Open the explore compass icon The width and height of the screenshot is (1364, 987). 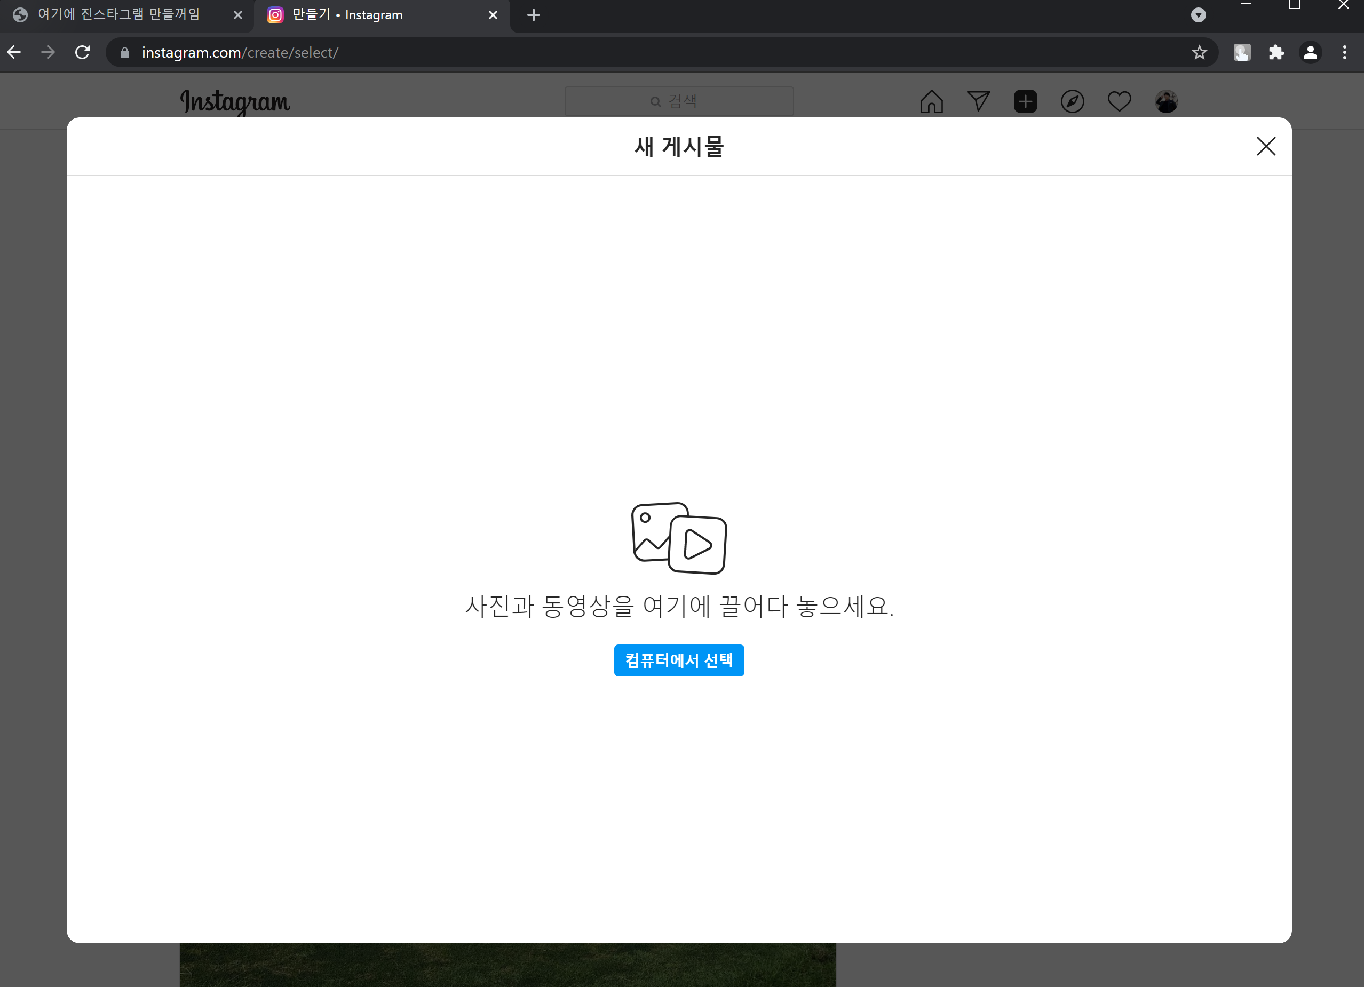1072,101
